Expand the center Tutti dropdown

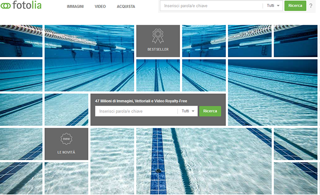[x=188, y=111]
